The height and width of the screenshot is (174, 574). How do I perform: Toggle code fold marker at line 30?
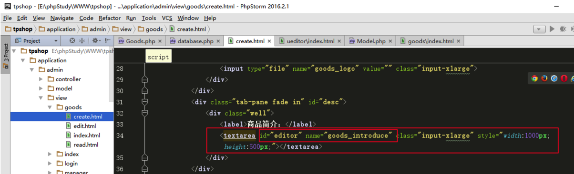145,90
